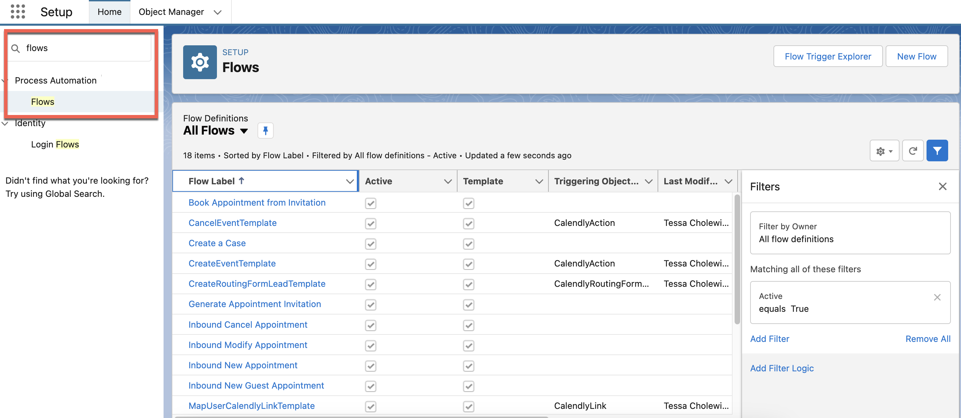Toggle Template checkbox for CreateEventTemplate

point(469,264)
